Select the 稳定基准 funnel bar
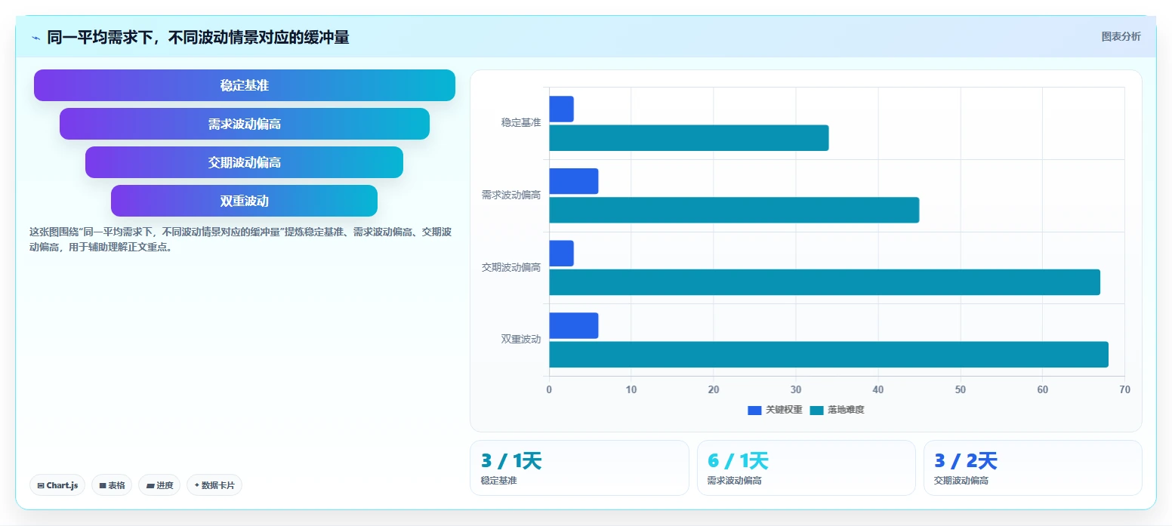Viewport: 1172px width, 526px height. coord(245,85)
